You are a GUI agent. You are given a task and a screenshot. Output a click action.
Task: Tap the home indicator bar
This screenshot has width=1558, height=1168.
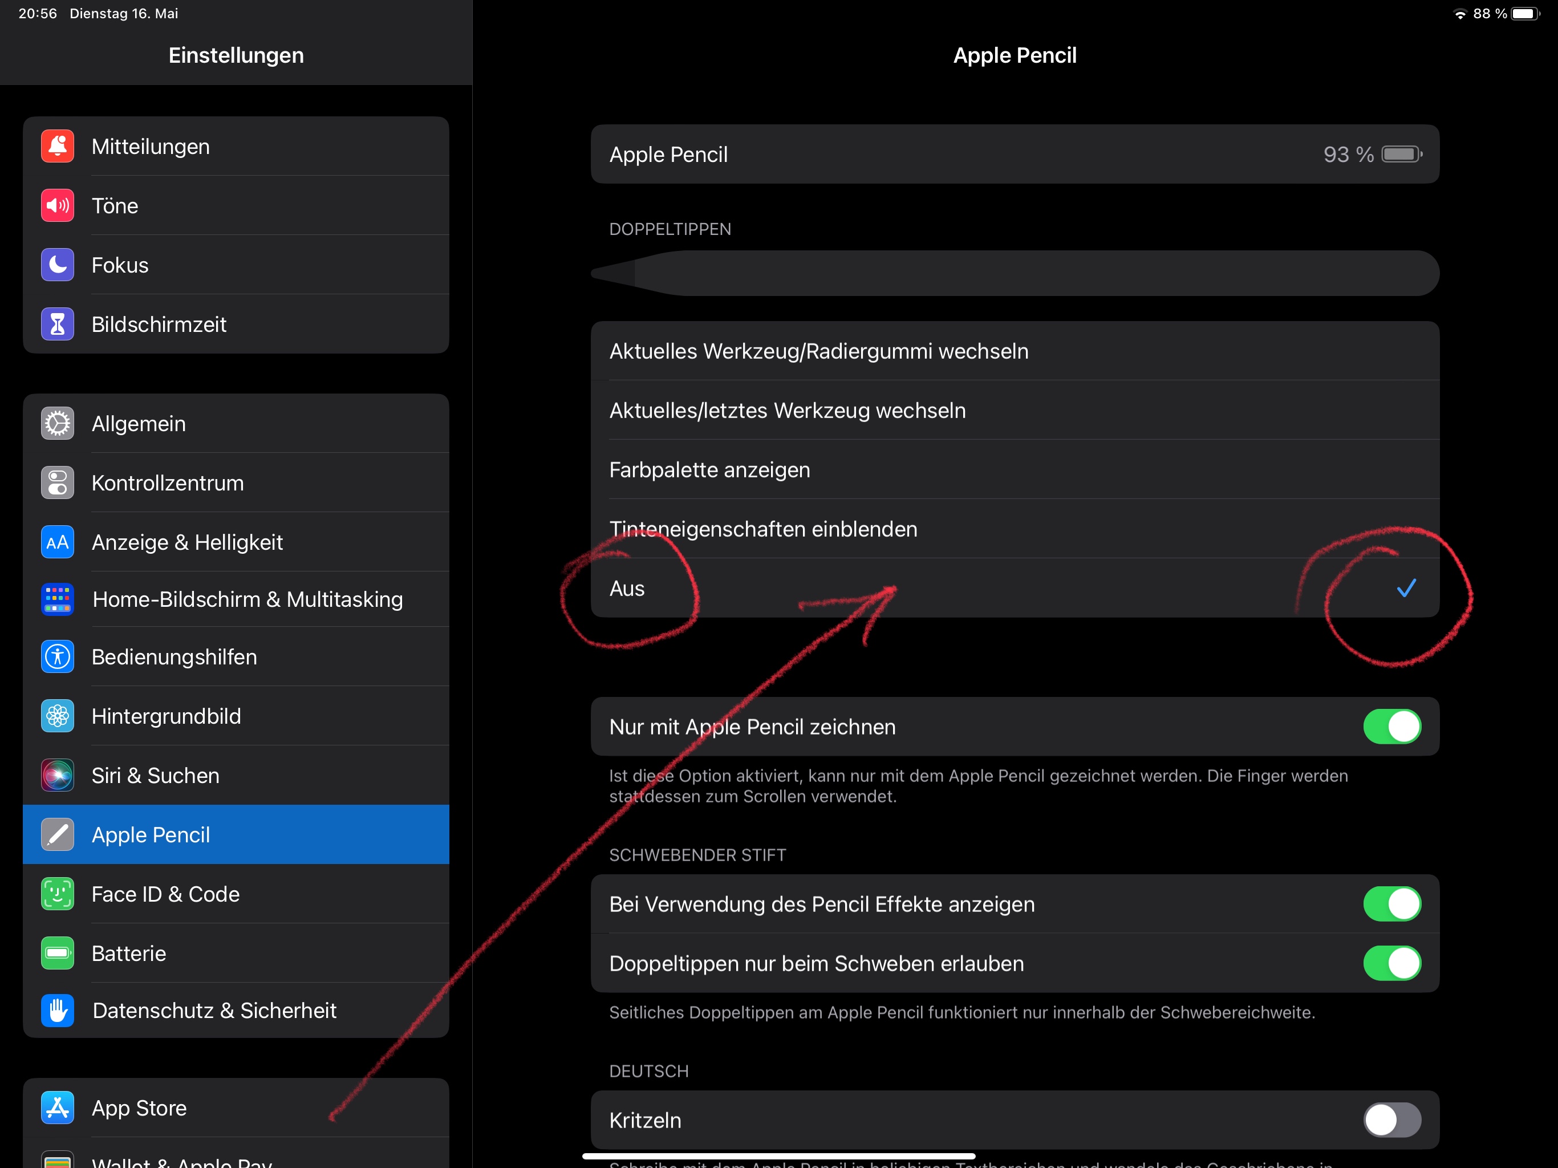pos(778,1156)
